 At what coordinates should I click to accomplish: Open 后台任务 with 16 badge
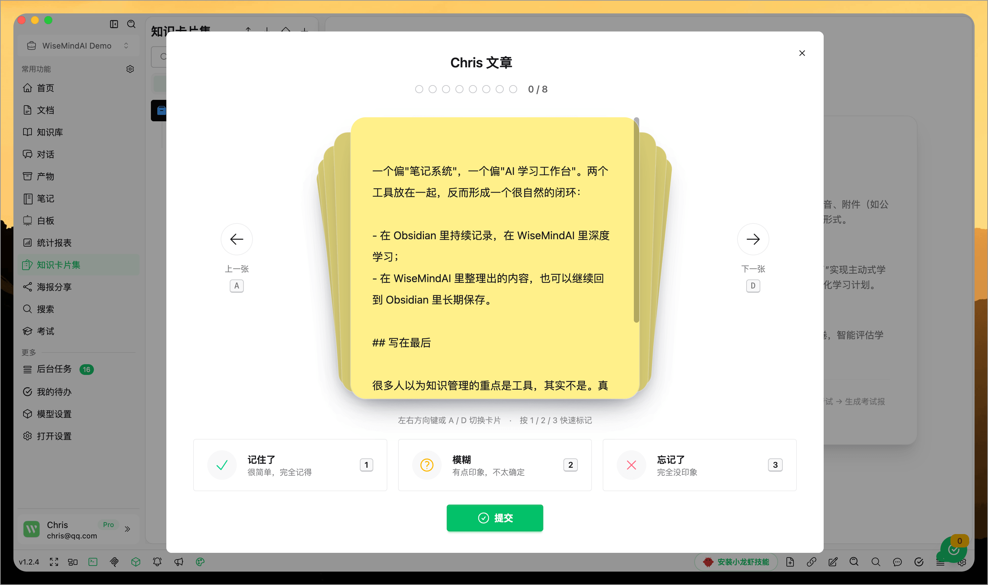pos(78,369)
